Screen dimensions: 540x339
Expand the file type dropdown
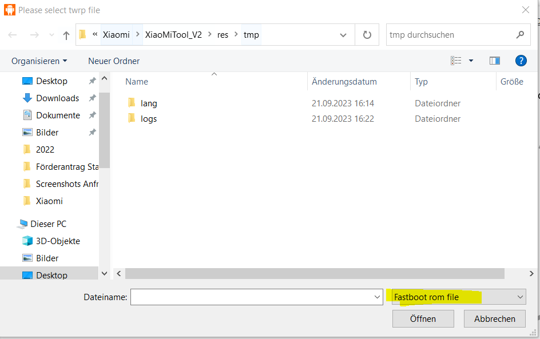pyautogui.click(x=520, y=297)
